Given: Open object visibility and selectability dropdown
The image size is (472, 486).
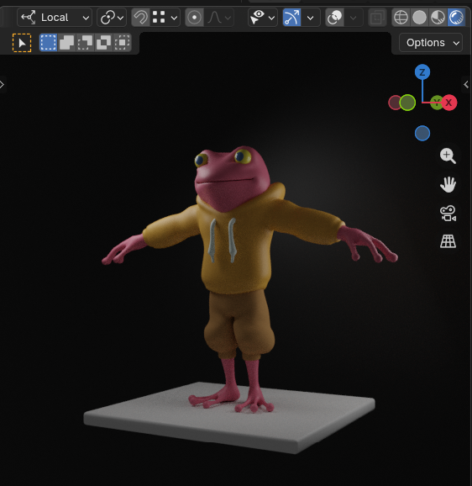Looking at the screenshot, I should click(x=263, y=18).
